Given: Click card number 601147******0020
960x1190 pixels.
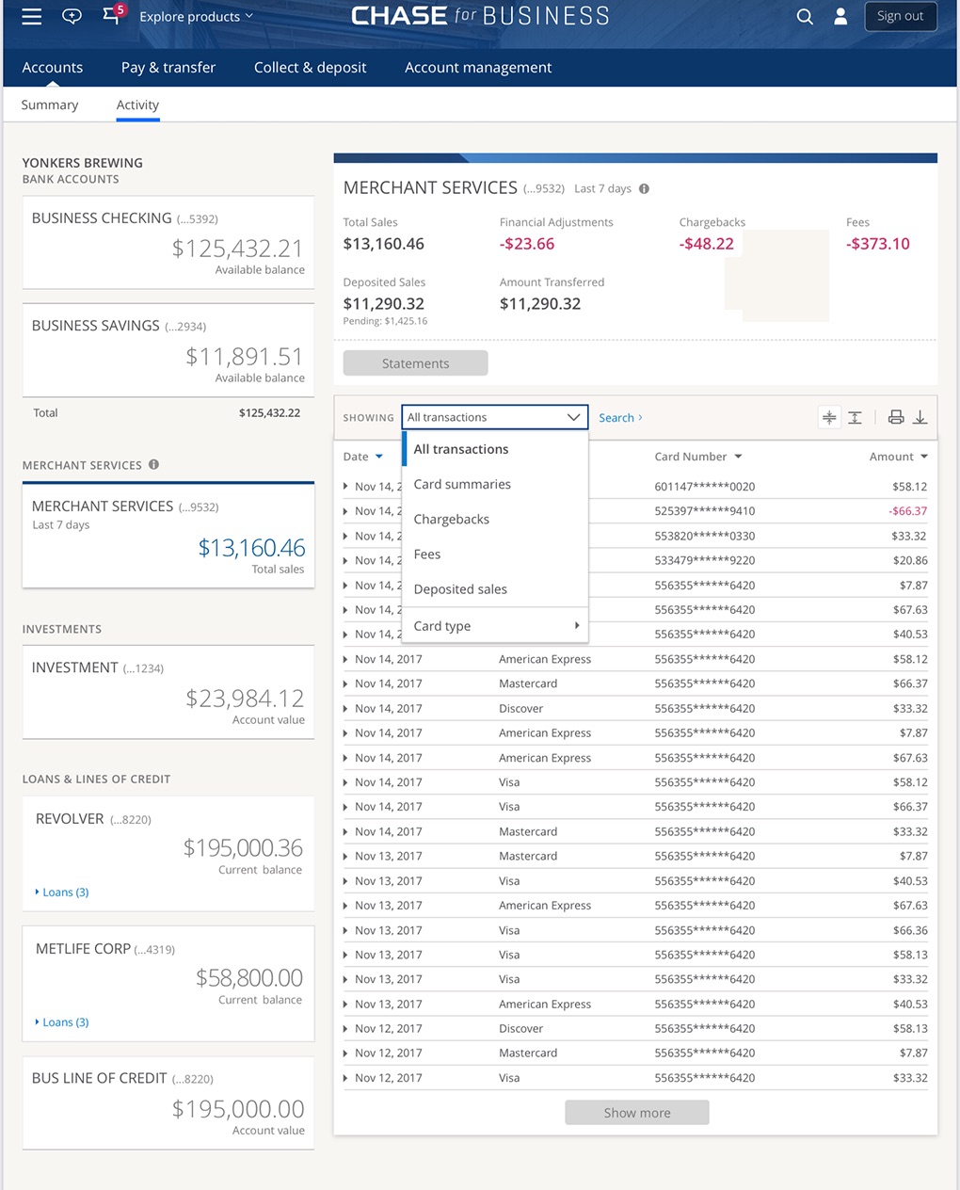Looking at the screenshot, I should point(705,487).
